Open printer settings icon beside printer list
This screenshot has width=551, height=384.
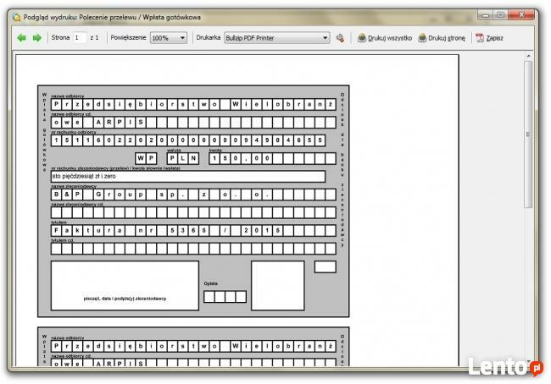point(340,38)
